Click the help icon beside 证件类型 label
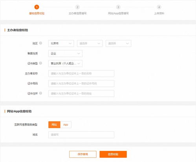 40,63
